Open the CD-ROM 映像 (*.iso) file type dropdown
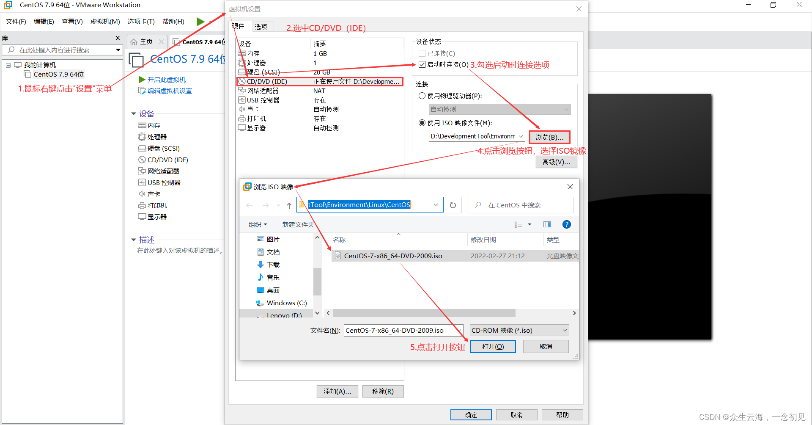Viewport: 812px width, 425px height. (519, 330)
